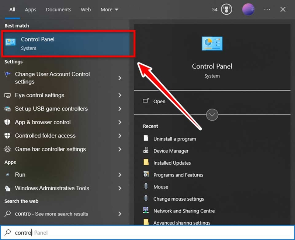Click the Programs and Features icon
The width and height of the screenshot is (295, 240).
[x=146, y=174]
